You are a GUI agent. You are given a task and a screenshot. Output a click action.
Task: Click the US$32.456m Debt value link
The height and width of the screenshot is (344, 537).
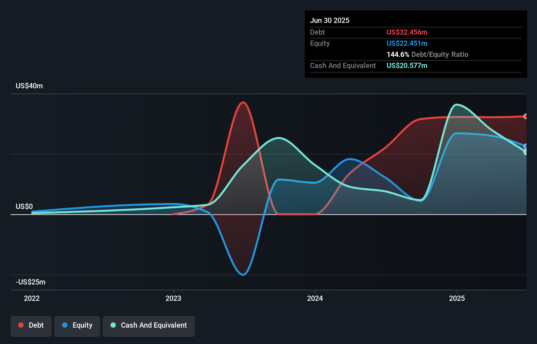407,32
